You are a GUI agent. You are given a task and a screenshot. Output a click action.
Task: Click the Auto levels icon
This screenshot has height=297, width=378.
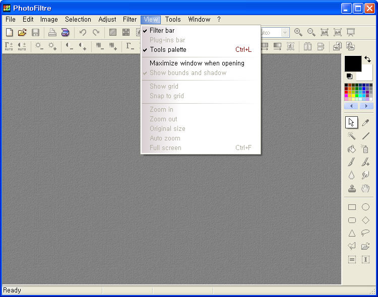[9, 46]
